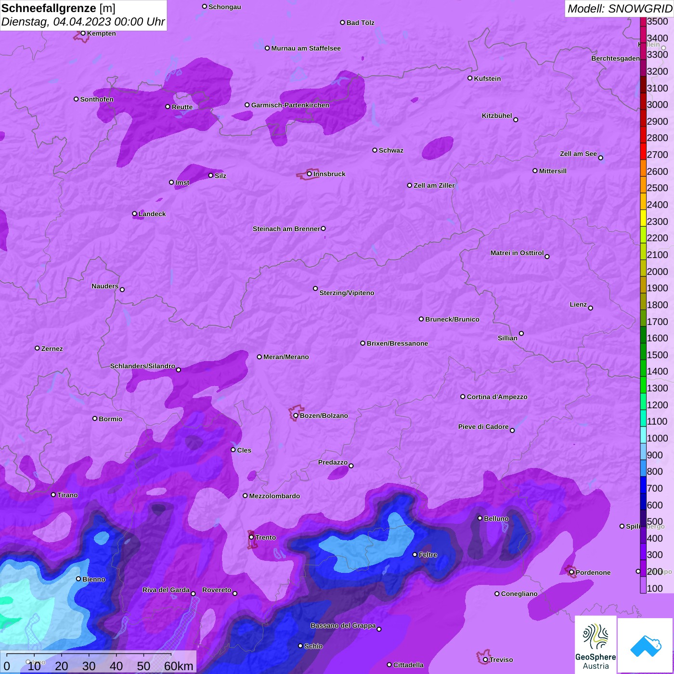Select the Bozen/Bolzano city marker dot

coord(296,415)
